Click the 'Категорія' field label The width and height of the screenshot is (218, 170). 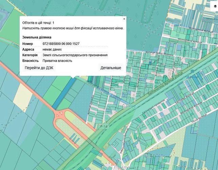point(30,55)
